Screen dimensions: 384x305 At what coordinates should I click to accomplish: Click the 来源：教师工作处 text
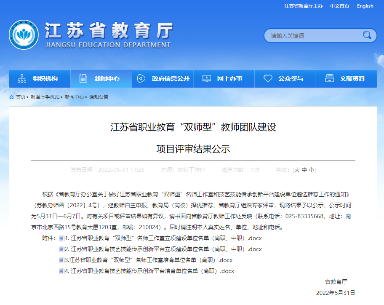pyautogui.click(x=183, y=170)
